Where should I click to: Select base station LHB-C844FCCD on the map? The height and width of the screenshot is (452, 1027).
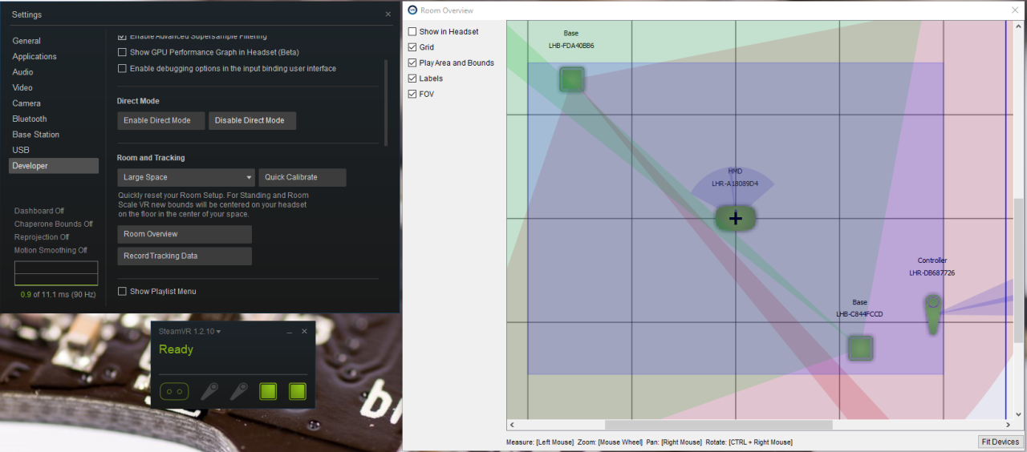[860, 348]
